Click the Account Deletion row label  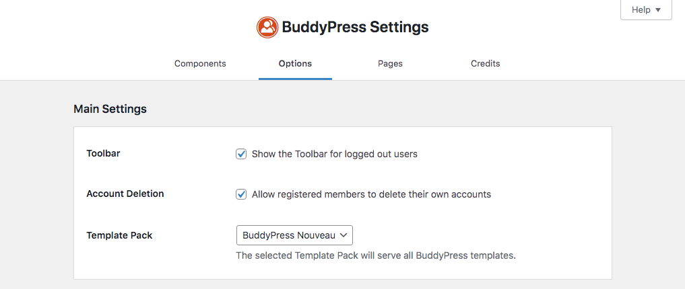(125, 194)
